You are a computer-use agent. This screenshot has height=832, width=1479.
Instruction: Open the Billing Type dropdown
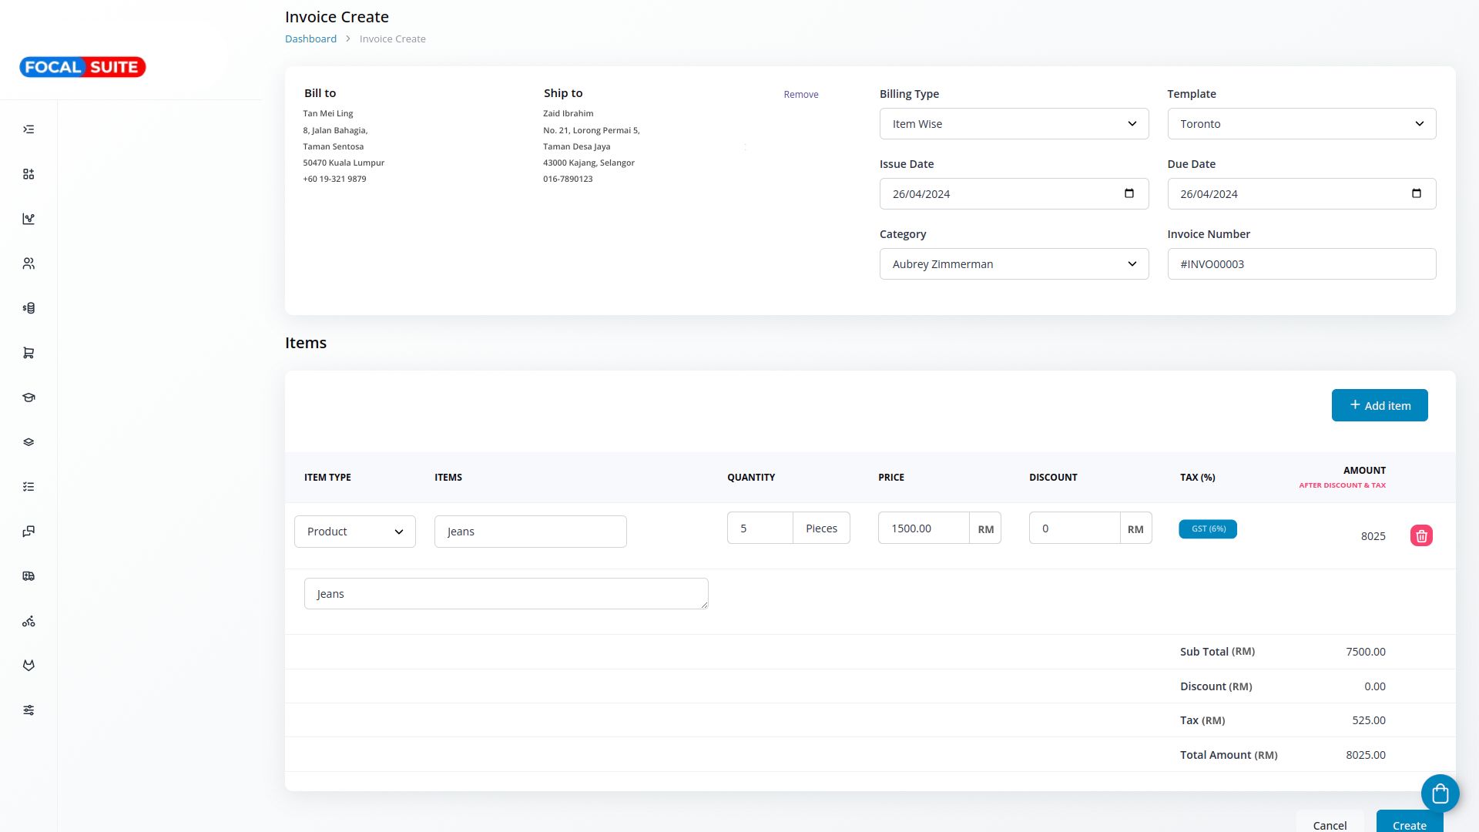[x=1014, y=124]
